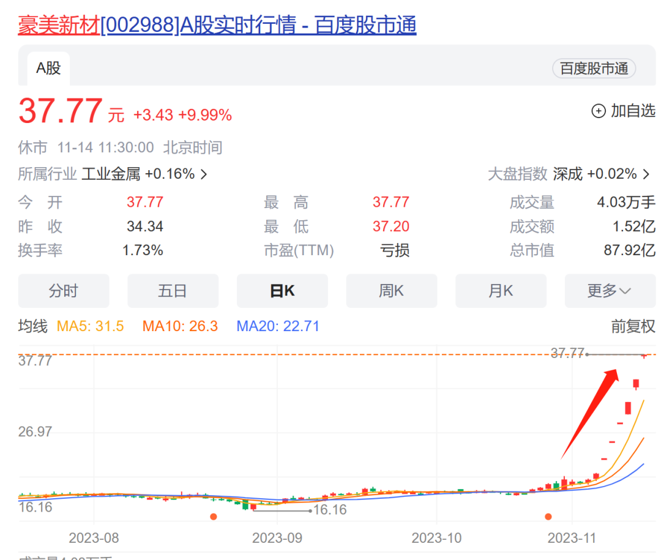Click the 最低 value 37.20
This screenshot has height=560, width=661.
point(390,226)
